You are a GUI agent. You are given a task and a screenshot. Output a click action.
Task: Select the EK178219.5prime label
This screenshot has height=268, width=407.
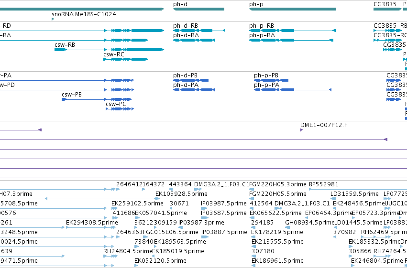pos(277,232)
